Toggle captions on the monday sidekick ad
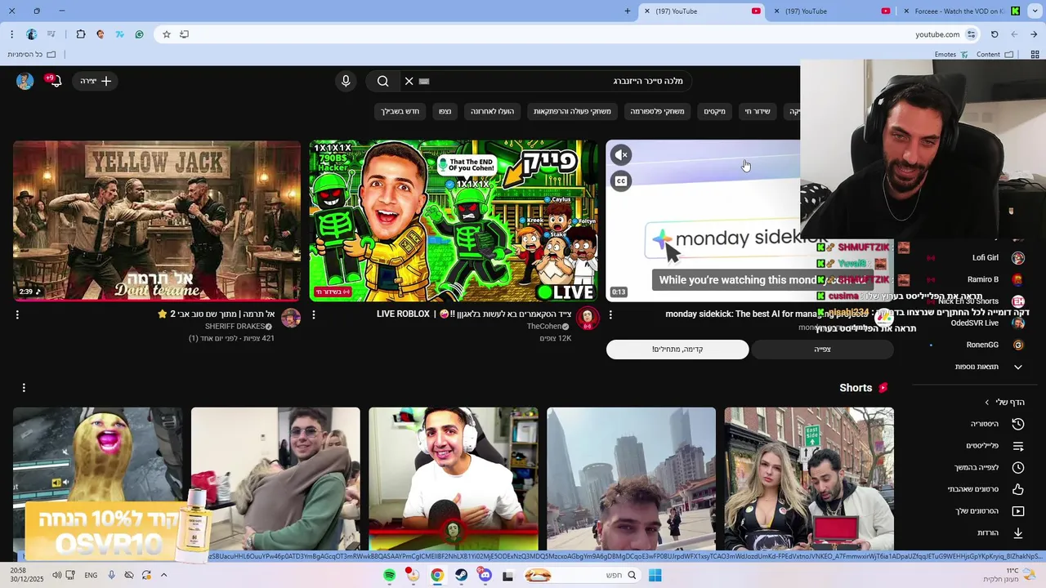1046x588 pixels. point(621,181)
